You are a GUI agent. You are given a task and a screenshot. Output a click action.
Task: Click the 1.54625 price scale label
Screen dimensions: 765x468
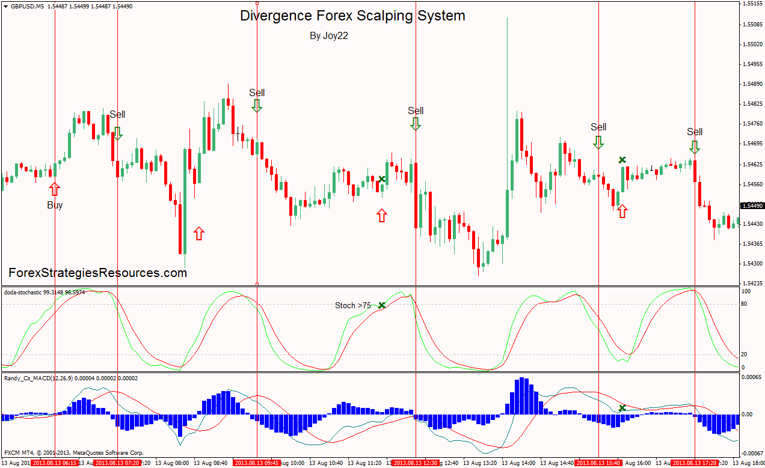pos(753,164)
